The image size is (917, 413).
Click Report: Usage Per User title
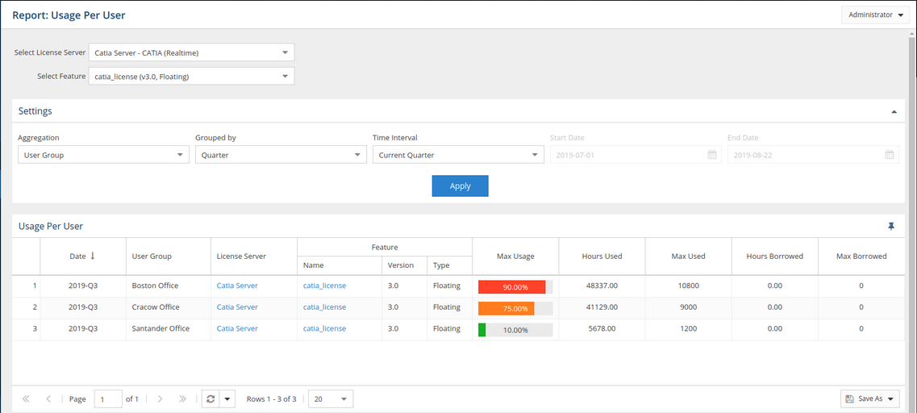tap(69, 16)
